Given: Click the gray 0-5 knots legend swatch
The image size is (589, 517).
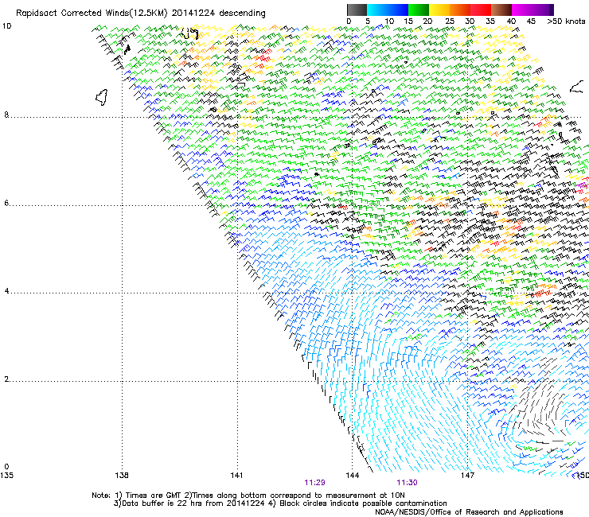Looking at the screenshot, I should click(357, 10).
